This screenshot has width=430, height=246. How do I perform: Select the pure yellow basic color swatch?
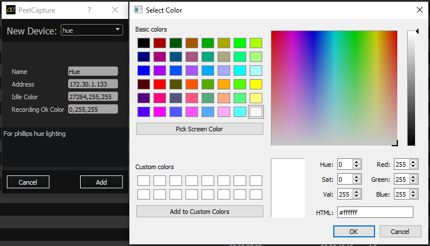click(256, 84)
